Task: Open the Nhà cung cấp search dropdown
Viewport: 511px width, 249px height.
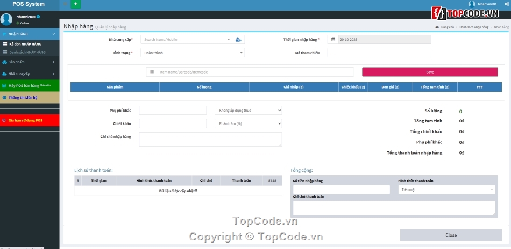Action: (x=186, y=39)
